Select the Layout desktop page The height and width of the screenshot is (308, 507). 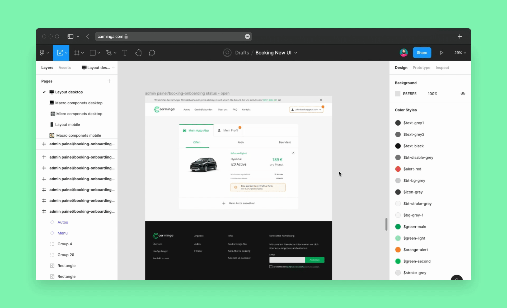click(x=69, y=92)
